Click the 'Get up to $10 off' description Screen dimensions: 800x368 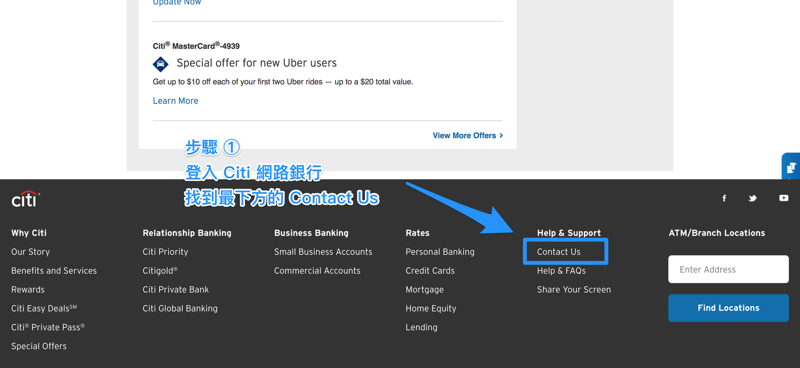(283, 82)
